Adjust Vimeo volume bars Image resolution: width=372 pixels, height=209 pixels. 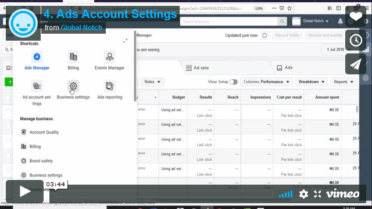pyautogui.click(x=285, y=194)
